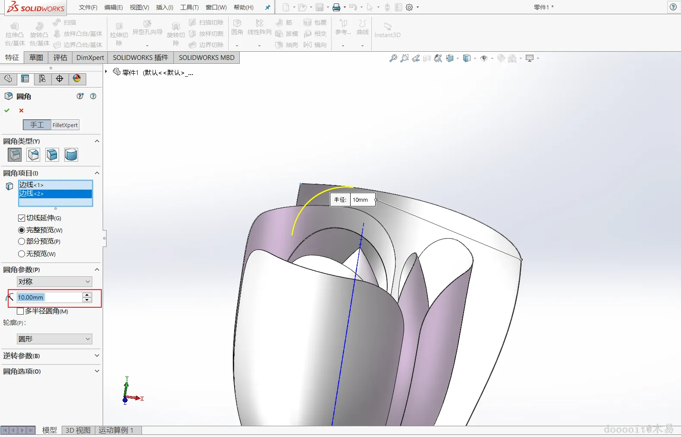Select the full round fillet type icon
Image resolution: width=681 pixels, height=437 pixels.
[x=71, y=155]
